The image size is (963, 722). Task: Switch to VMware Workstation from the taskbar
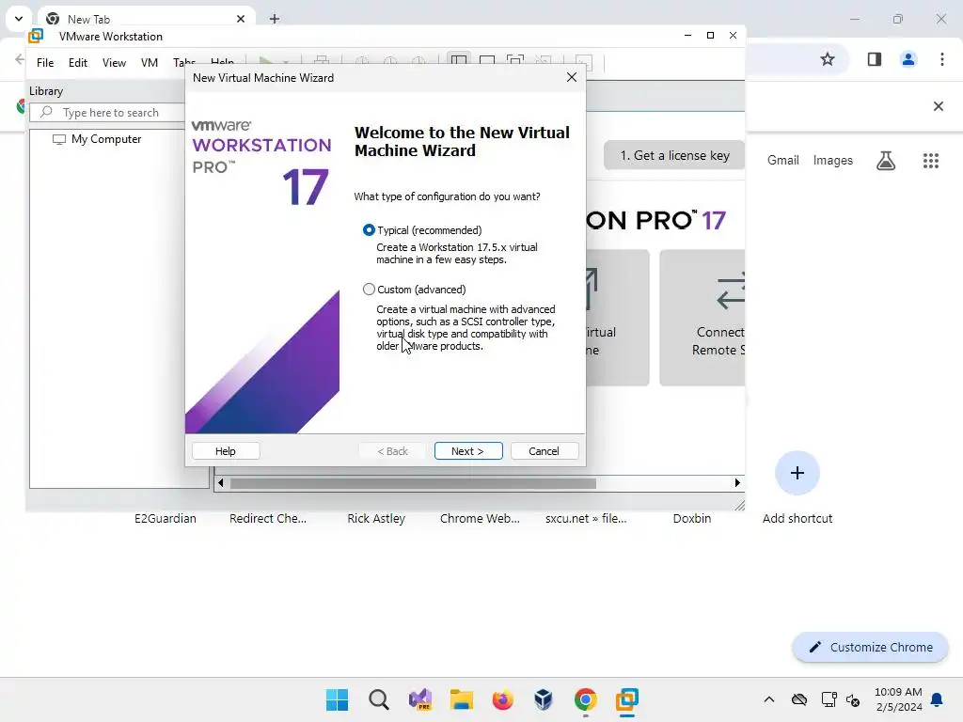point(627,699)
